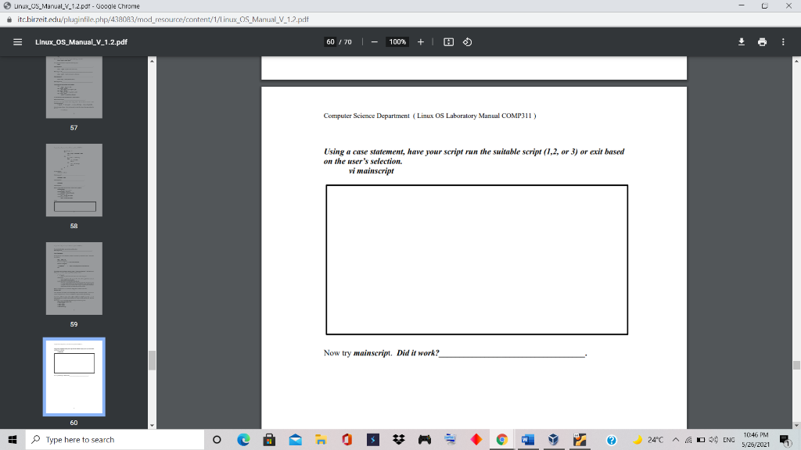Switch to Microsoft Word on taskbar
The height and width of the screenshot is (450, 801).
[x=528, y=439]
